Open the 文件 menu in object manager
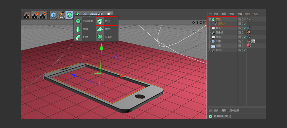 click(216, 14)
